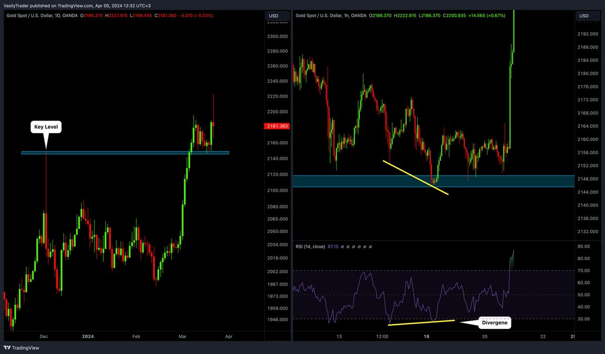Click the blue Key Level zone rectangle

pyautogui.click(x=125, y=152)
